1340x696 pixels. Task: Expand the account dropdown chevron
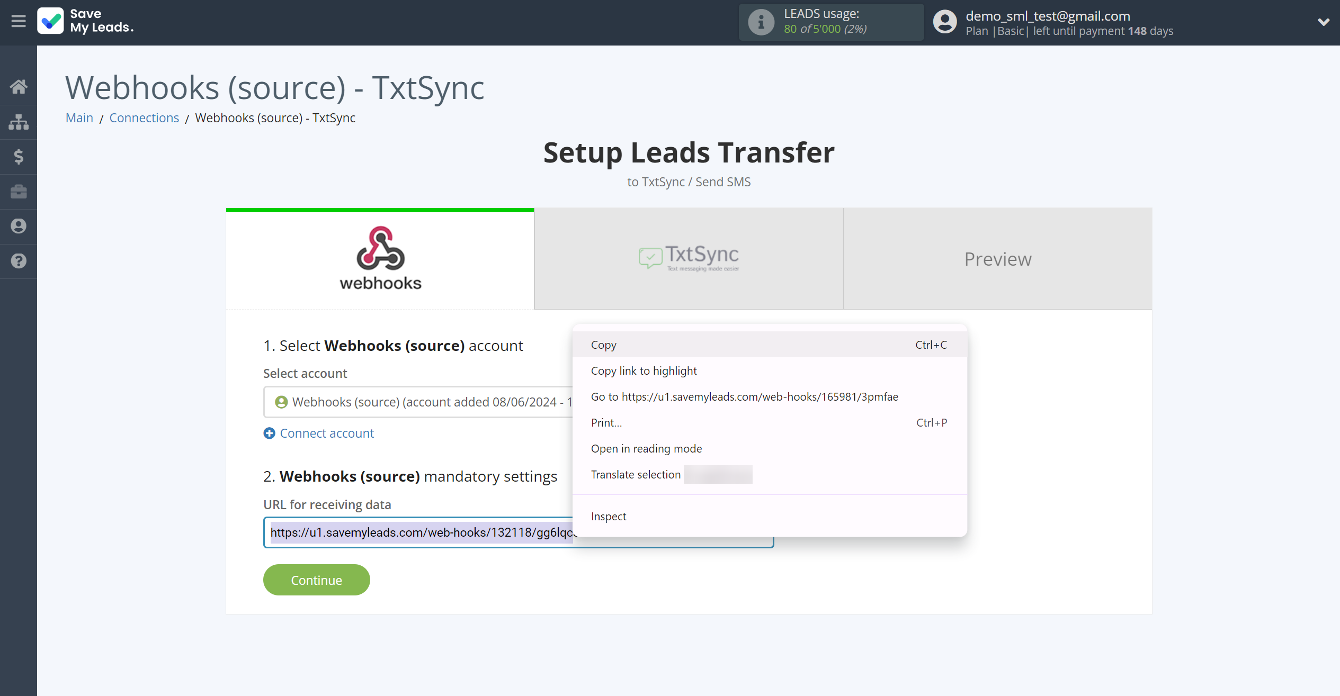pyautogui.click(x=1324, y=22)
